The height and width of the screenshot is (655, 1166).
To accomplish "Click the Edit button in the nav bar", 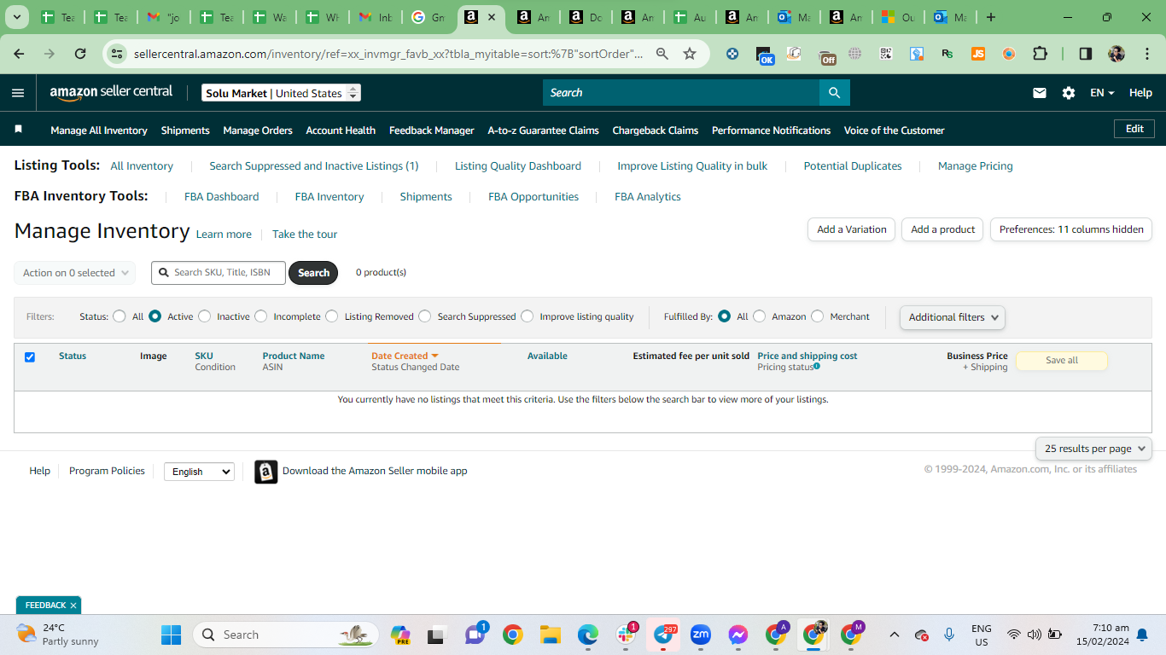I will (x=1134, y=130).
